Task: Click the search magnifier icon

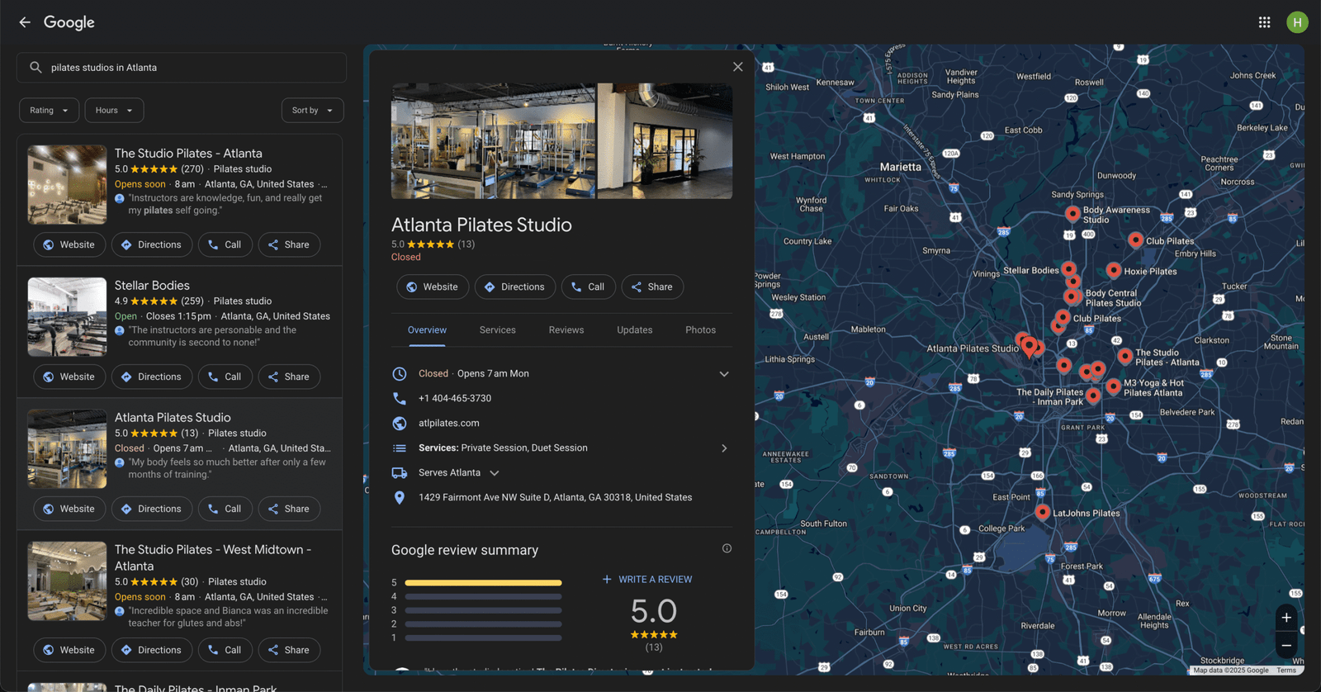Action: coord(36,68)
